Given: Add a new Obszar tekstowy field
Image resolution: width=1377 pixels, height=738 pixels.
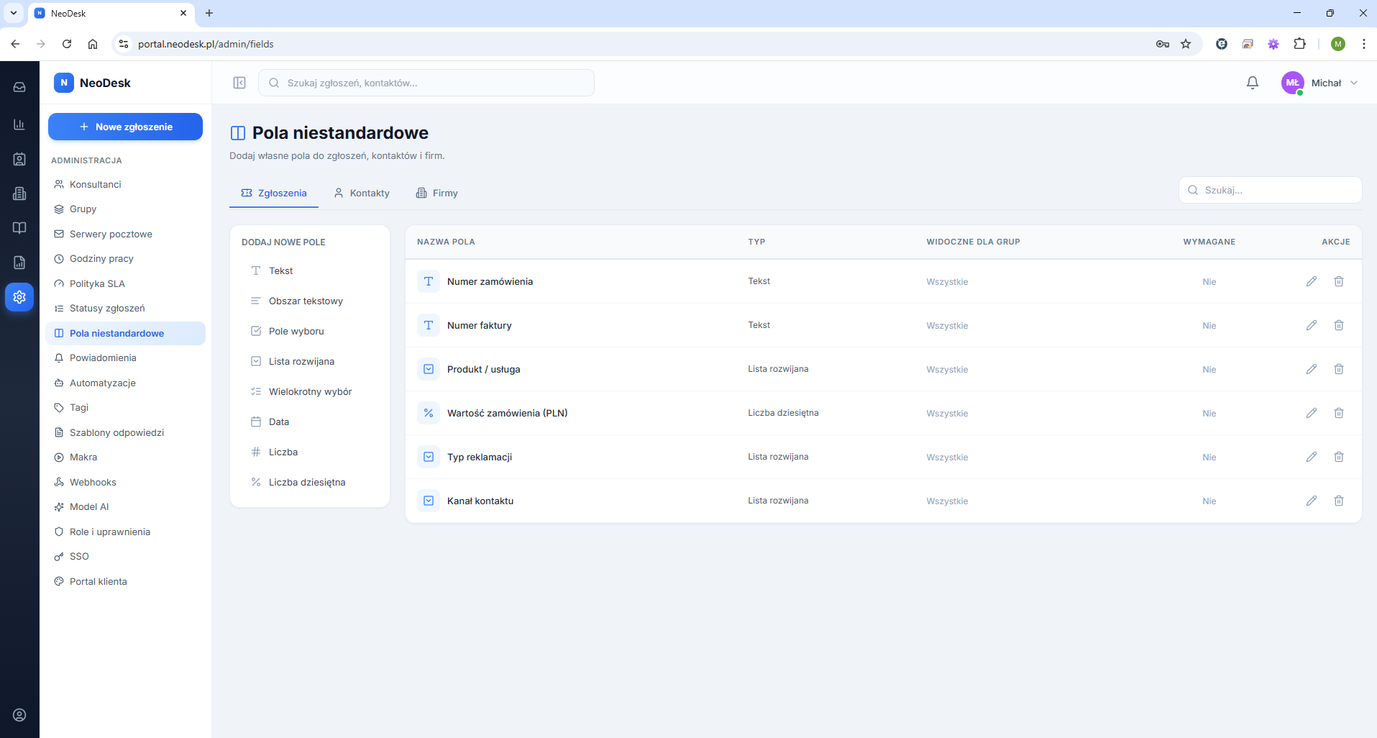Looking at the screenshot, I should pyautogui.click(x=310, y=301).
